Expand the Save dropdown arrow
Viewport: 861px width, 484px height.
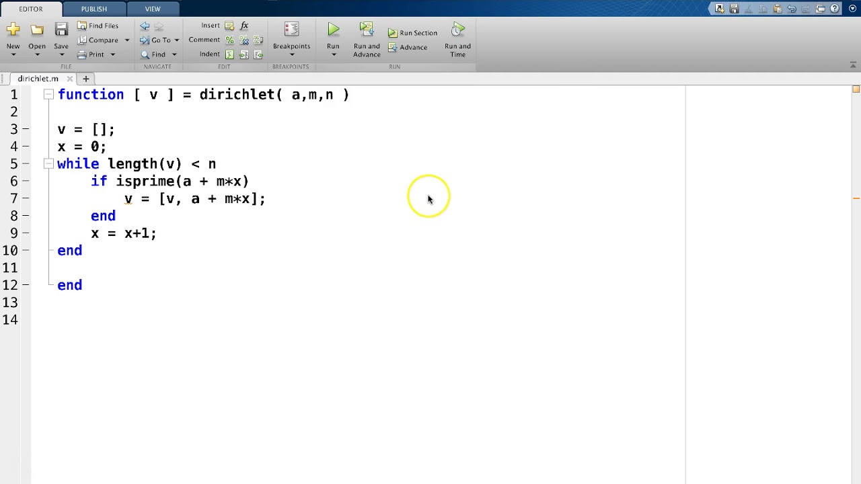pos(61,54)
